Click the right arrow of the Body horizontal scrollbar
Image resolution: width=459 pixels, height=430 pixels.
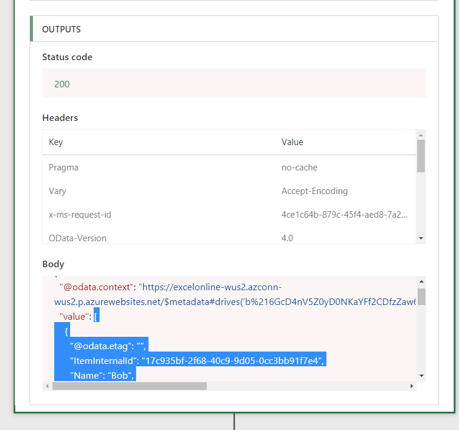(412, 386)
